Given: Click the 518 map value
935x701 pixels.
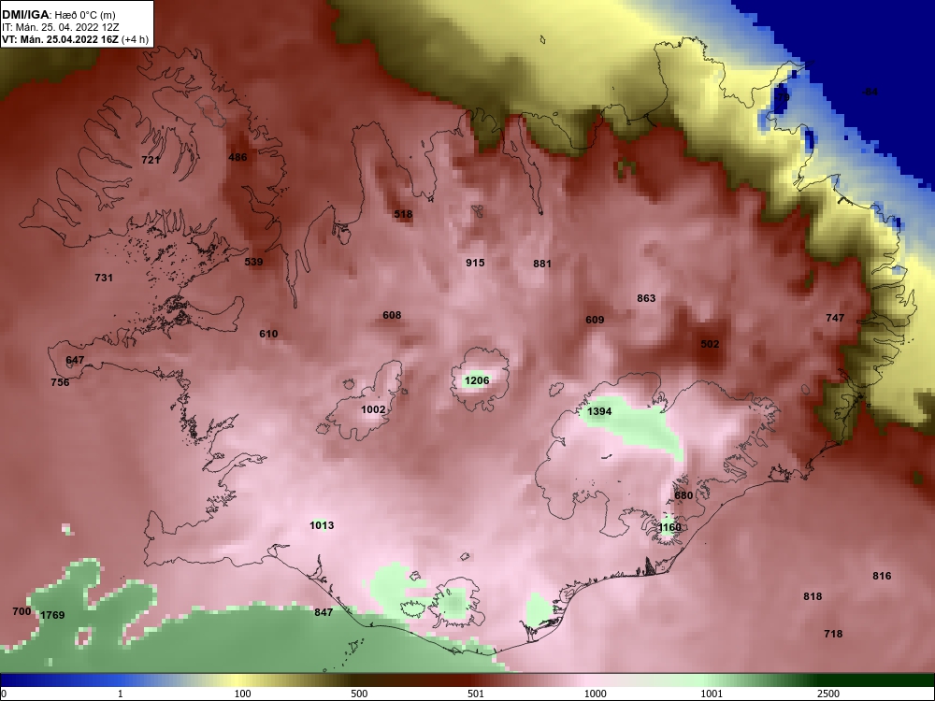Looking at the screenshot, I should (403, 215).
